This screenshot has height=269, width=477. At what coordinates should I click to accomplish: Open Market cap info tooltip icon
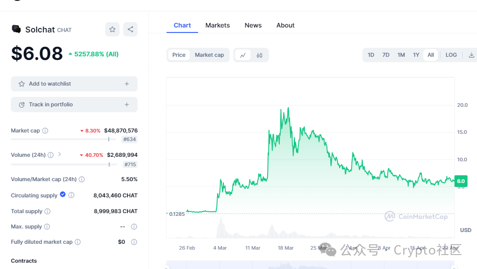pos(45,131)
